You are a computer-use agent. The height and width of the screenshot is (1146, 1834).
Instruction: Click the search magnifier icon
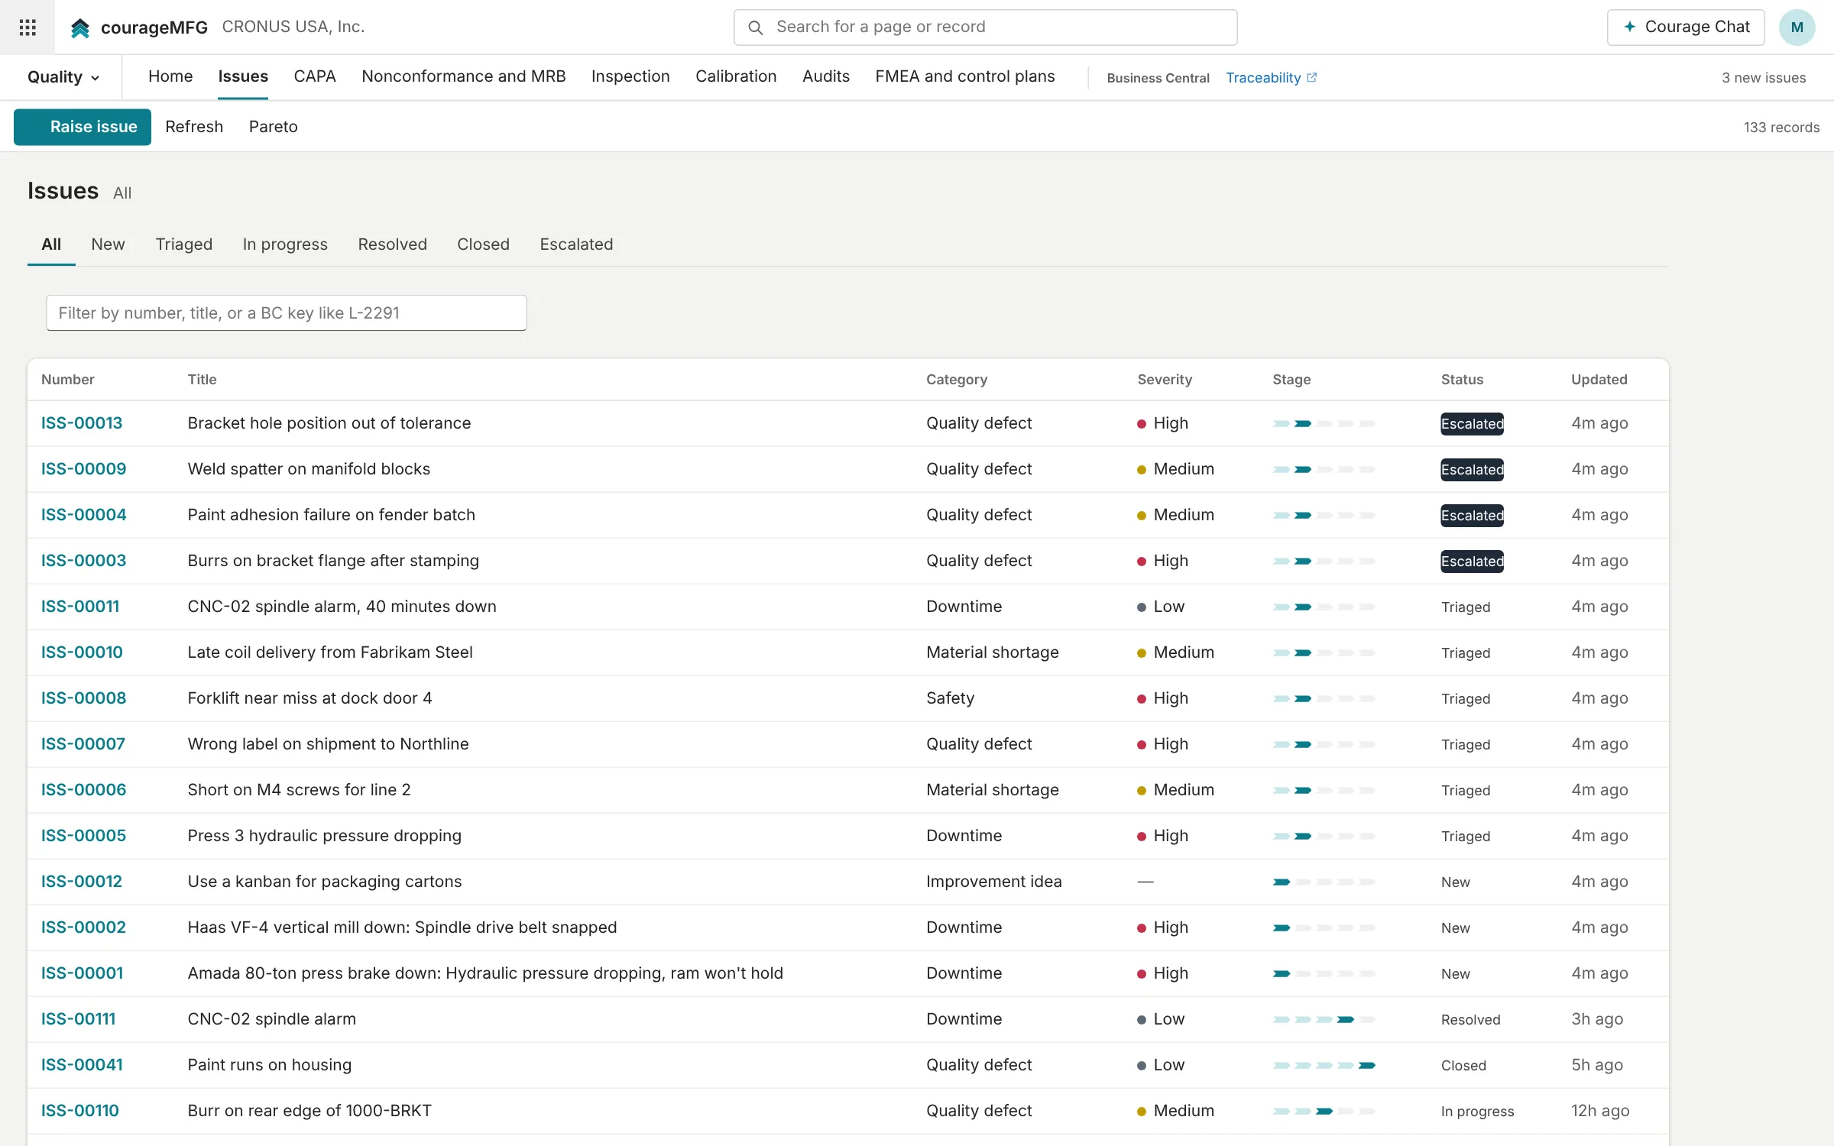pyautogui.click(x=755, y=28)
